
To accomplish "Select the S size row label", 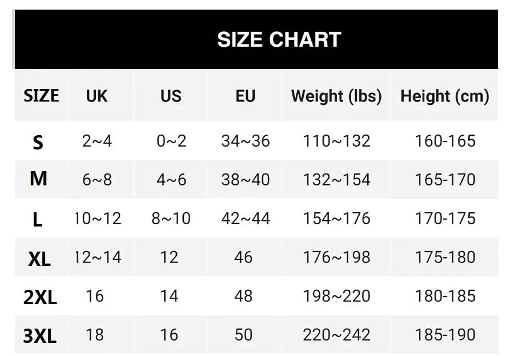I will 38,142.
